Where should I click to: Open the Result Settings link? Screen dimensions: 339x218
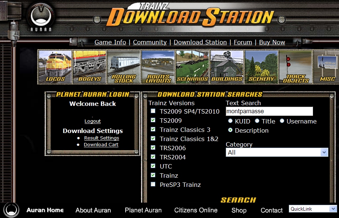(x=102, y=138)
